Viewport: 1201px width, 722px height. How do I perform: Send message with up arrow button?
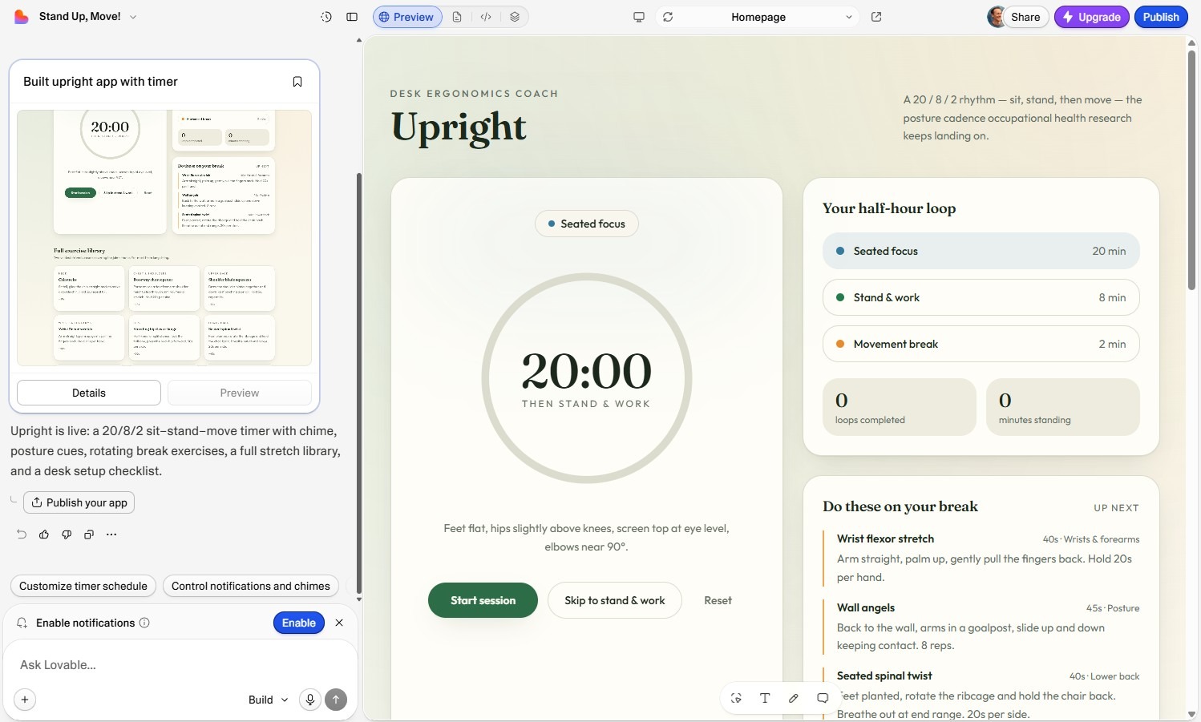pos(336,700)
